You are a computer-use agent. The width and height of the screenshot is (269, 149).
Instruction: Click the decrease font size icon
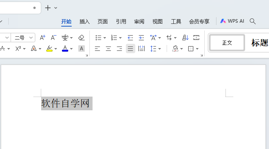click(53, 38)
